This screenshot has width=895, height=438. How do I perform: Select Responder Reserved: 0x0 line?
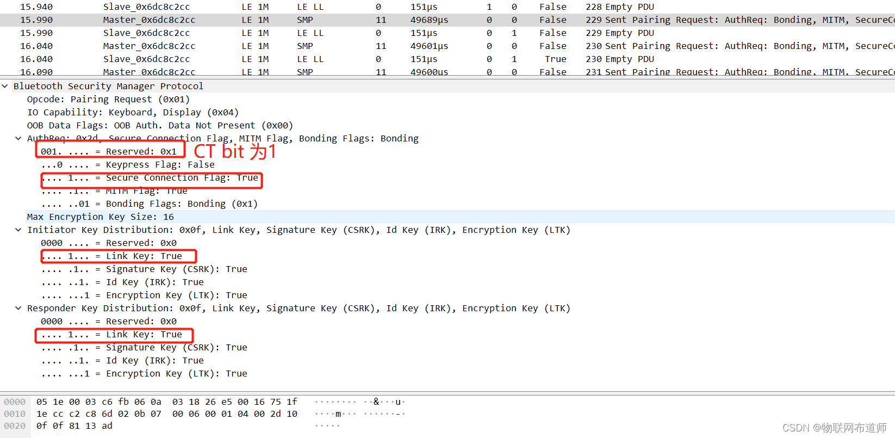click(109, 321)
